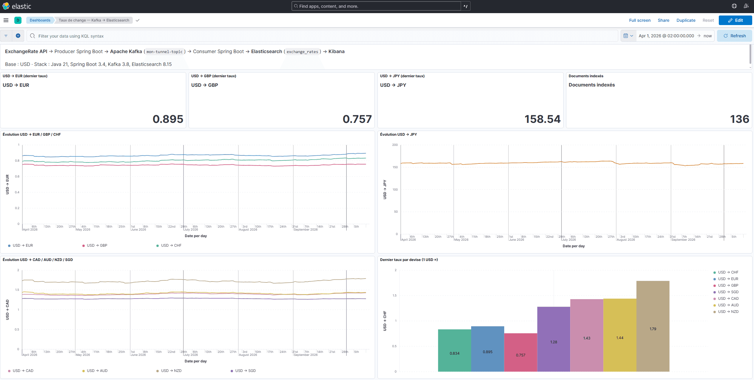Click the Taux de change breadcrumb
The image size is (754, 380).
point(94,20)
